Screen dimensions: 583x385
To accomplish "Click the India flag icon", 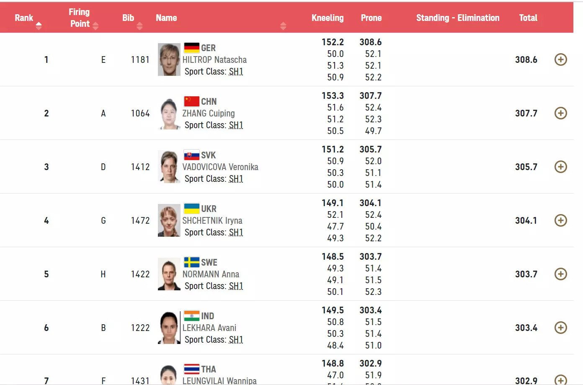I will click(191, 316).
